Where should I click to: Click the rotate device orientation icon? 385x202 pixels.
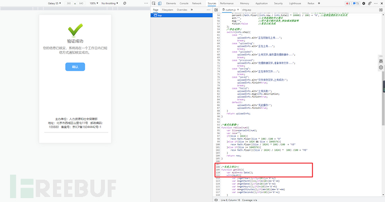click(125, 3)
